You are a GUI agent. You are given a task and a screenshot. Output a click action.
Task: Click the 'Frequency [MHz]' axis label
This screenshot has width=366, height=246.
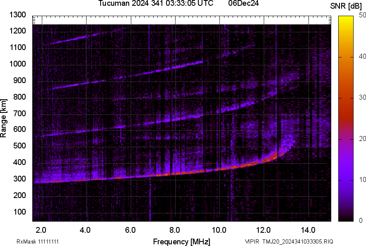[x=182, y=241]
